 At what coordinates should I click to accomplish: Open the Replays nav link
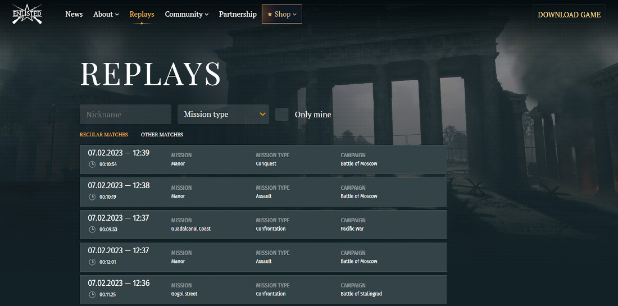[142, 14]
